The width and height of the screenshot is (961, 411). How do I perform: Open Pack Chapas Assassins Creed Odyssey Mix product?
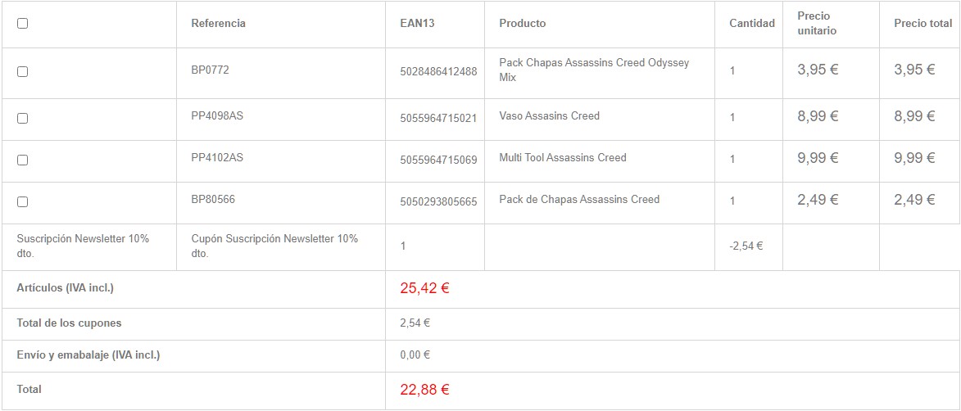click(x=593, y=70)
